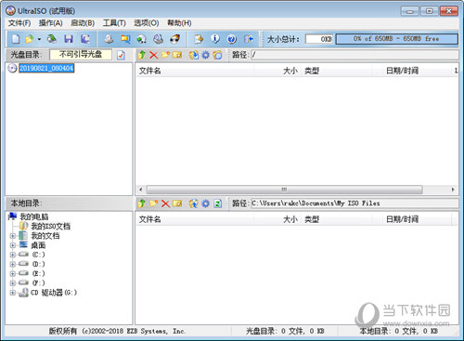Click the gear settings icon in local pane
This screenshot has width=464, height=341.
[205, 203]
